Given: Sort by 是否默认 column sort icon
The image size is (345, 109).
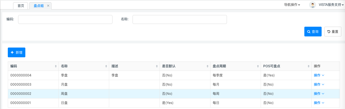Looking at the screenshot, I should pos(207,66).
